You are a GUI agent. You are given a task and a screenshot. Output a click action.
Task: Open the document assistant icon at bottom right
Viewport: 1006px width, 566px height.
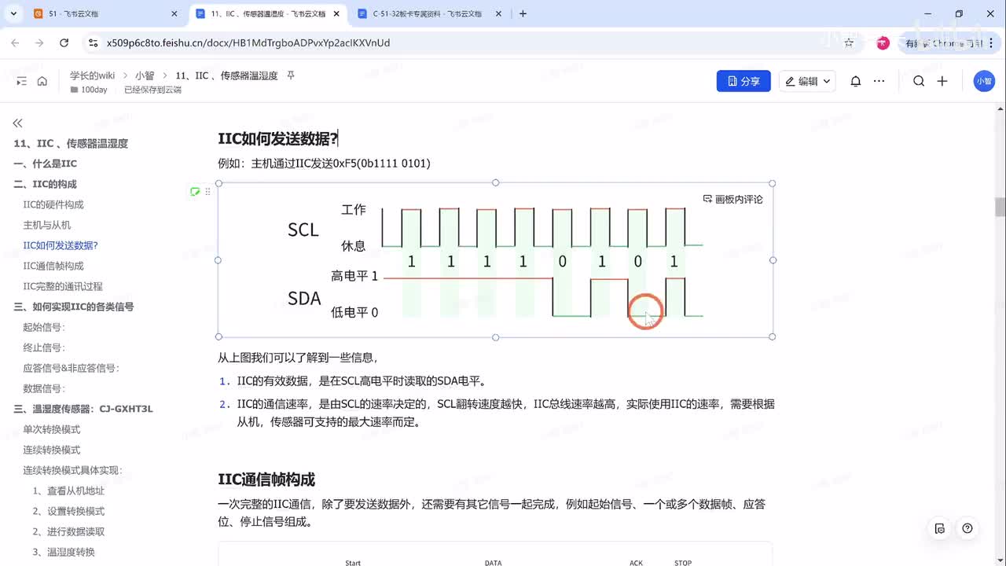[x=939, y=528]
